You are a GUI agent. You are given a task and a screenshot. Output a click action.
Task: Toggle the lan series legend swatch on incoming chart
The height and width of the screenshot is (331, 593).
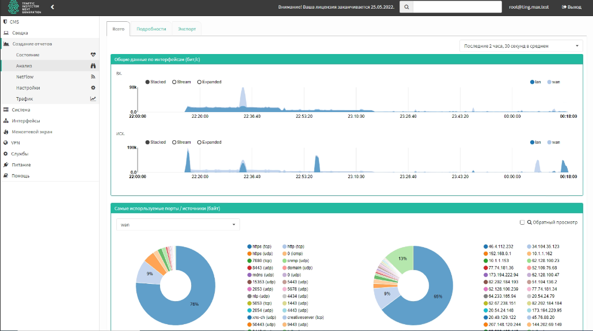pyautogui.click(x=533, y=82)
